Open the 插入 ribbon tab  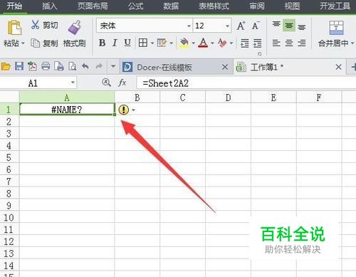(x=50, y=6)
